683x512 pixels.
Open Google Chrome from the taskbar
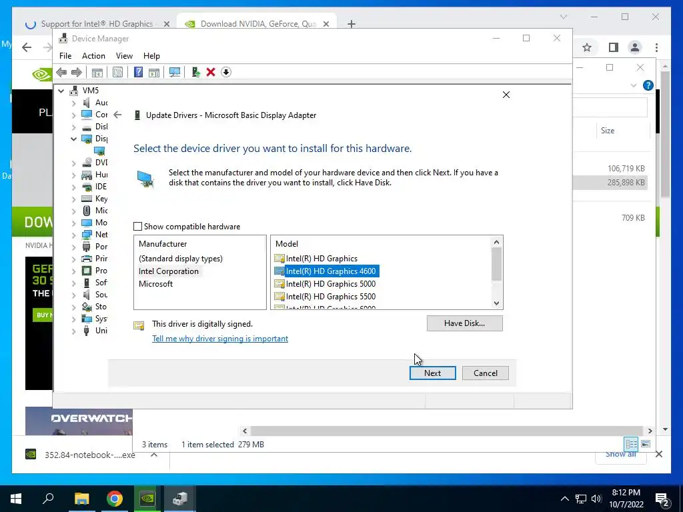(x=115, y=499)
